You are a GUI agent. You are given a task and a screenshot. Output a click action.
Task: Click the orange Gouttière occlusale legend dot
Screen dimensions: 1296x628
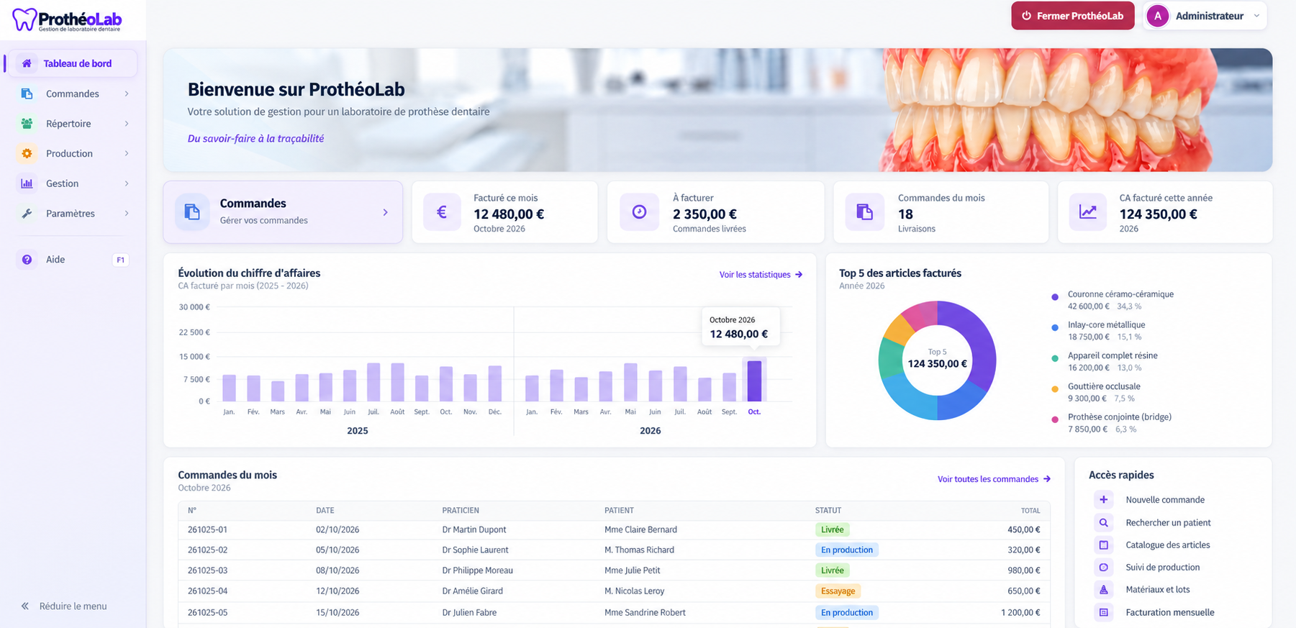pos(1055,389)
